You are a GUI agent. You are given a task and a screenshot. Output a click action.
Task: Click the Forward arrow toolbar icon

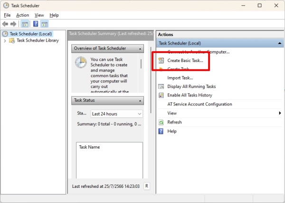13,24
